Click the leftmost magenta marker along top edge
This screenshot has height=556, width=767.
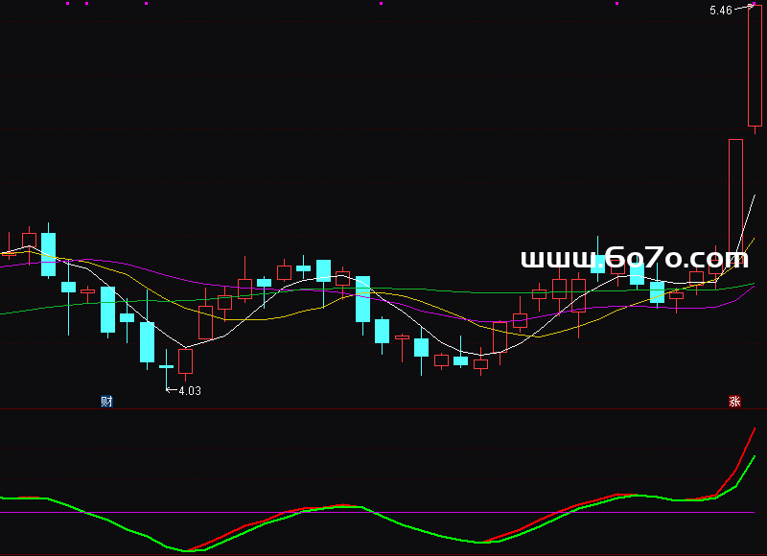67,4
